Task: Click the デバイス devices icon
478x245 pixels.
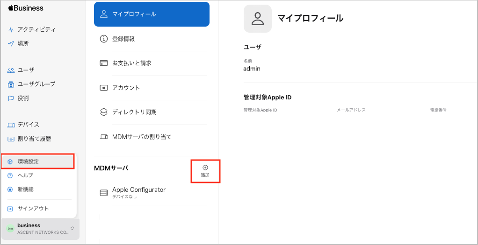Action: 11,125
